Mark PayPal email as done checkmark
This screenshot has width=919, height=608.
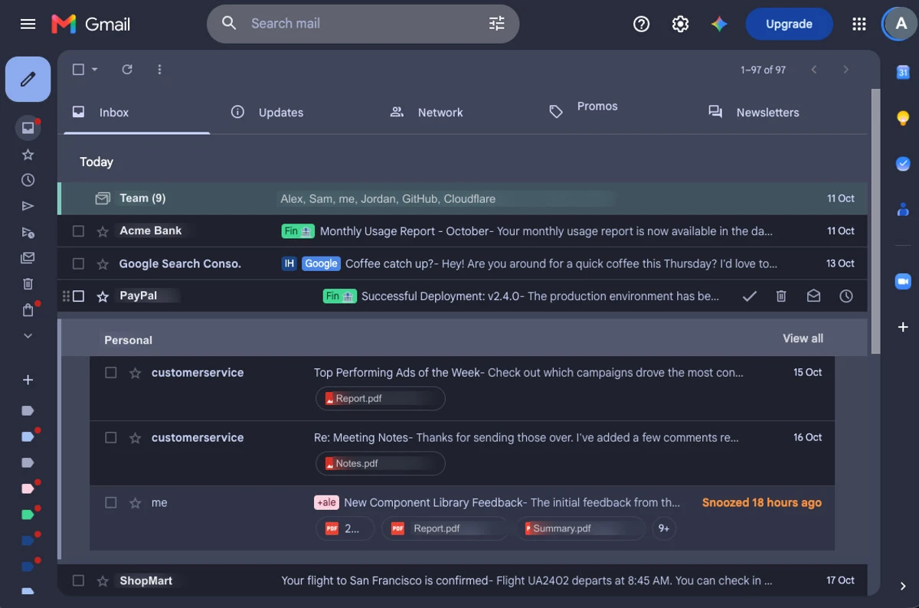pos(750,296)
